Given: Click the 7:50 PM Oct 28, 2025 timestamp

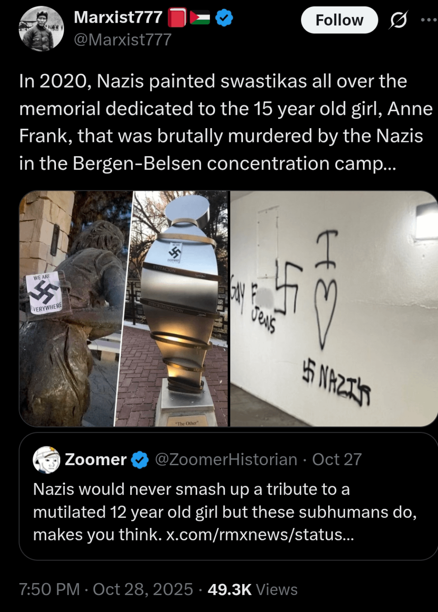Looking at the screenshot, I should click(x=106, y=589).
